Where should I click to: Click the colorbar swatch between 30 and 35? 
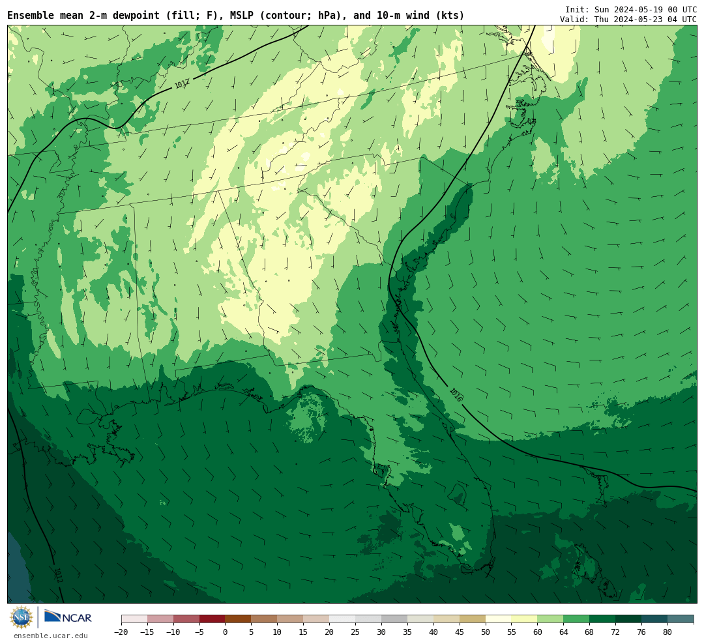point(394,619)
